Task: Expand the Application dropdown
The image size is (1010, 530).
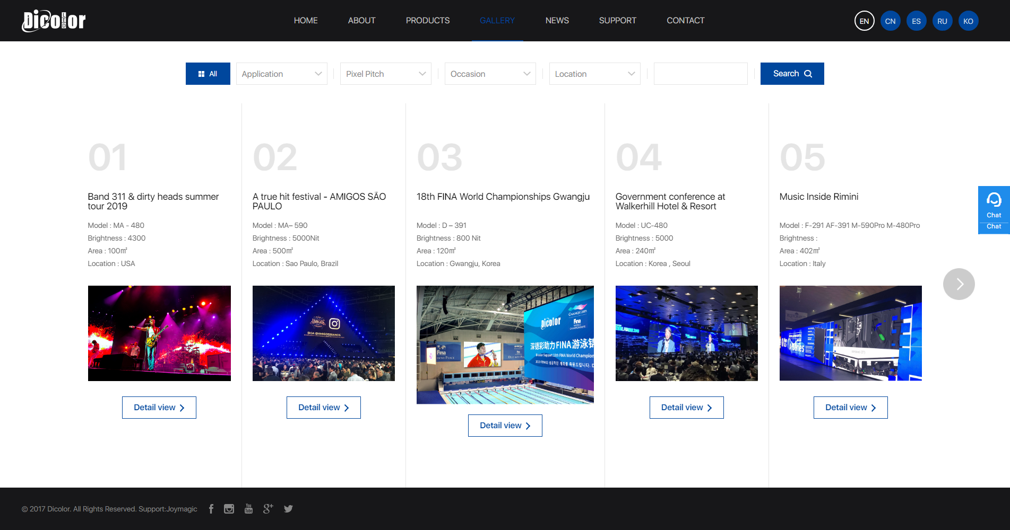Action: [x=281, y=74]
